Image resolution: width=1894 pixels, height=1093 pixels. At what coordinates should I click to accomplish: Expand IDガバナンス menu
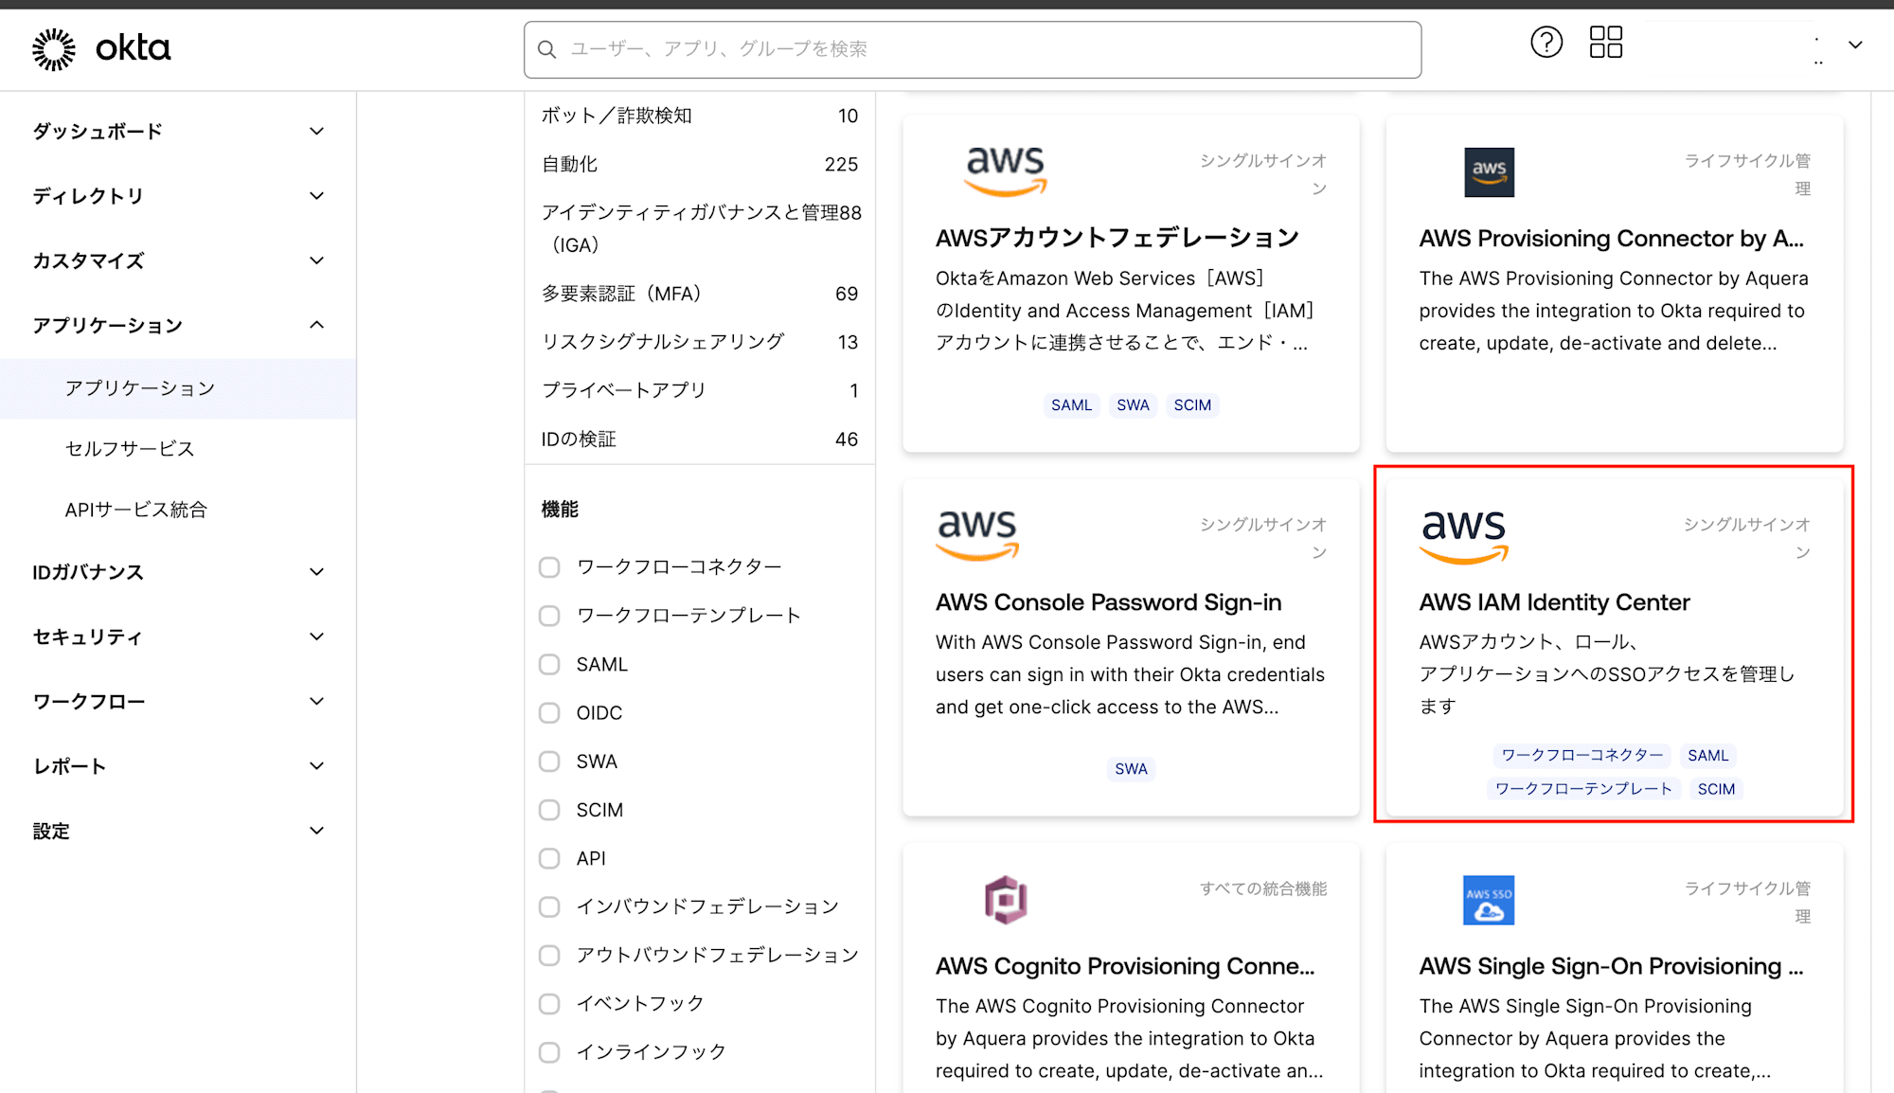pyautogui.click(x=178, y=572)
